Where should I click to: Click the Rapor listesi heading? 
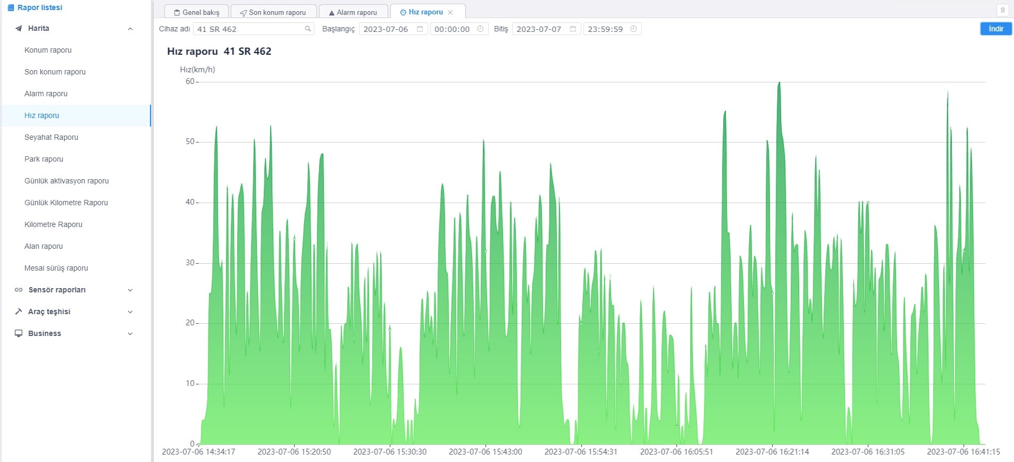pos(40,7)
